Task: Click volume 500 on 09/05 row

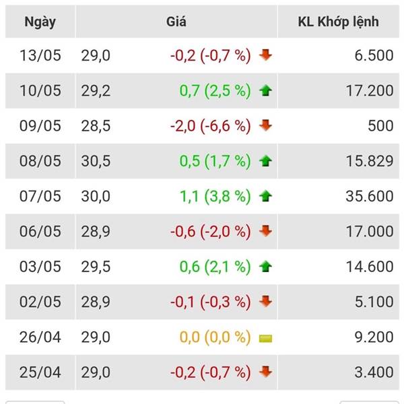Action: pyautogui.click(x=380, y=126)
